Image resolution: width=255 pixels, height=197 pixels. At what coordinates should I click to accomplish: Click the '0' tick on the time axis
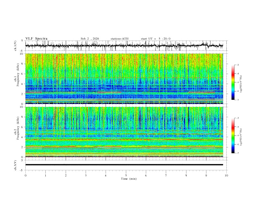(25, 175)
